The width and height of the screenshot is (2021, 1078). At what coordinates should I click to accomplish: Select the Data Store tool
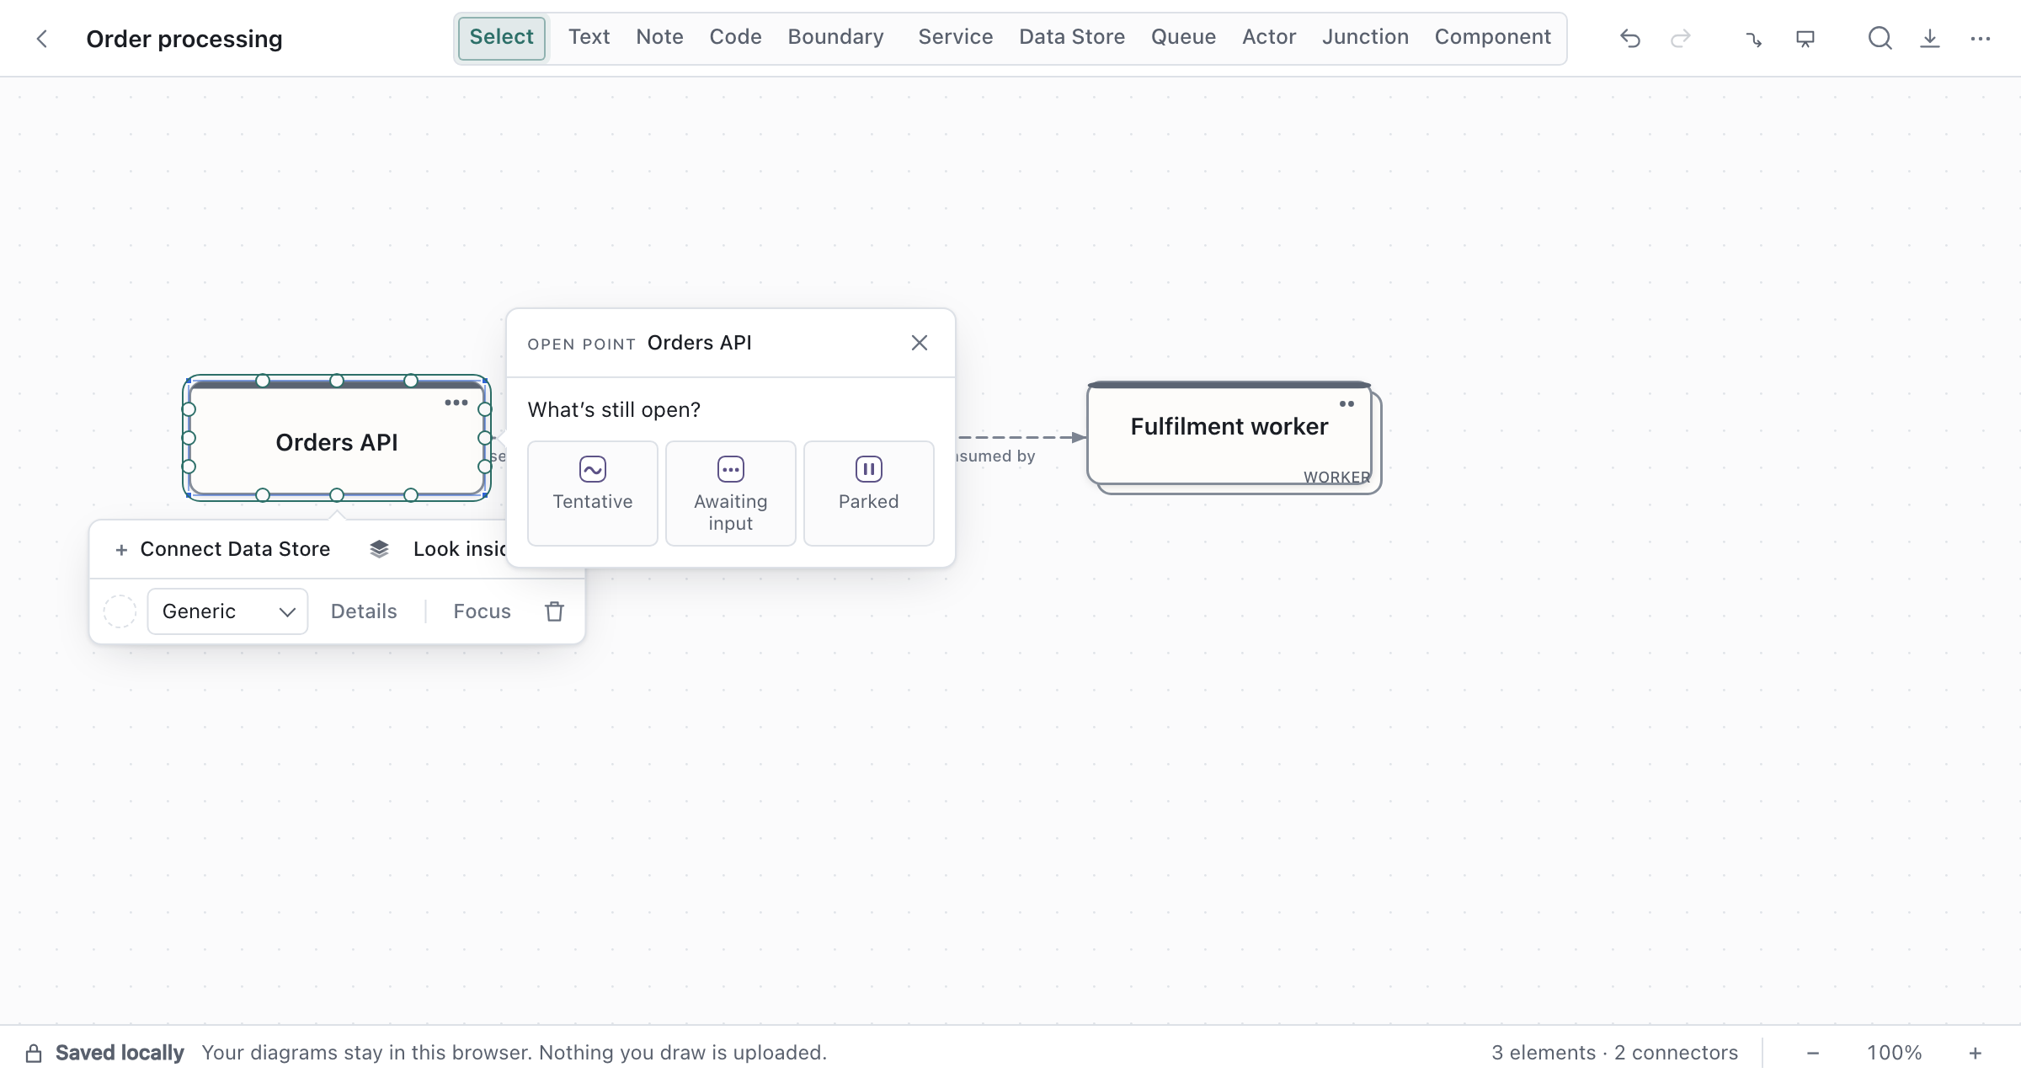pos(1072,37)
